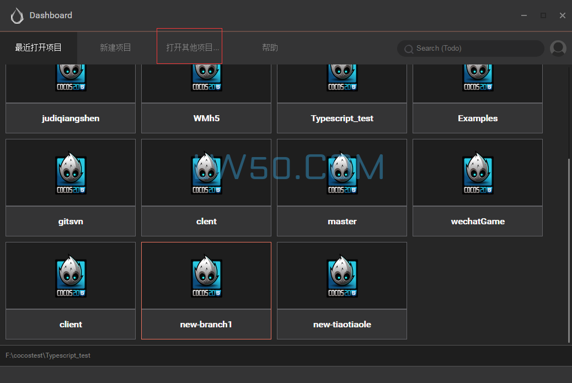Click the Cocos Creator logo in title bar
Image resolution: width=572 pixels, height=383 pixels.
coord(17,15)
